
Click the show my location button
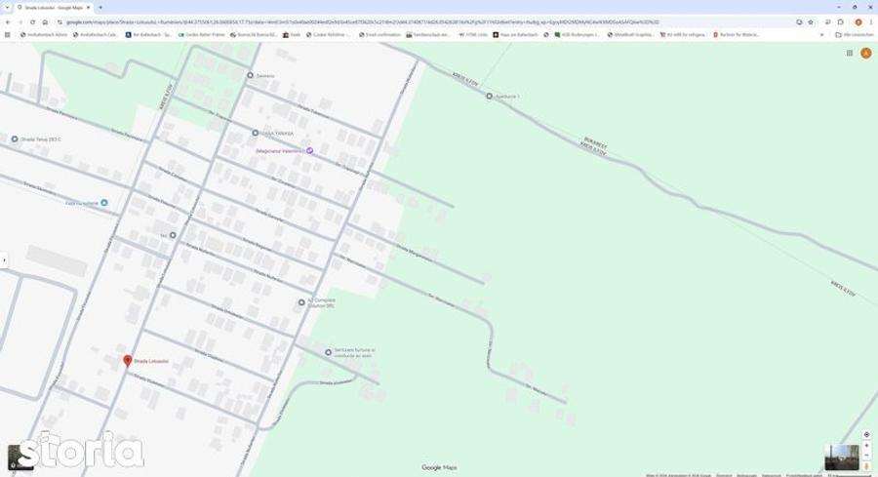tap(866, 434)
